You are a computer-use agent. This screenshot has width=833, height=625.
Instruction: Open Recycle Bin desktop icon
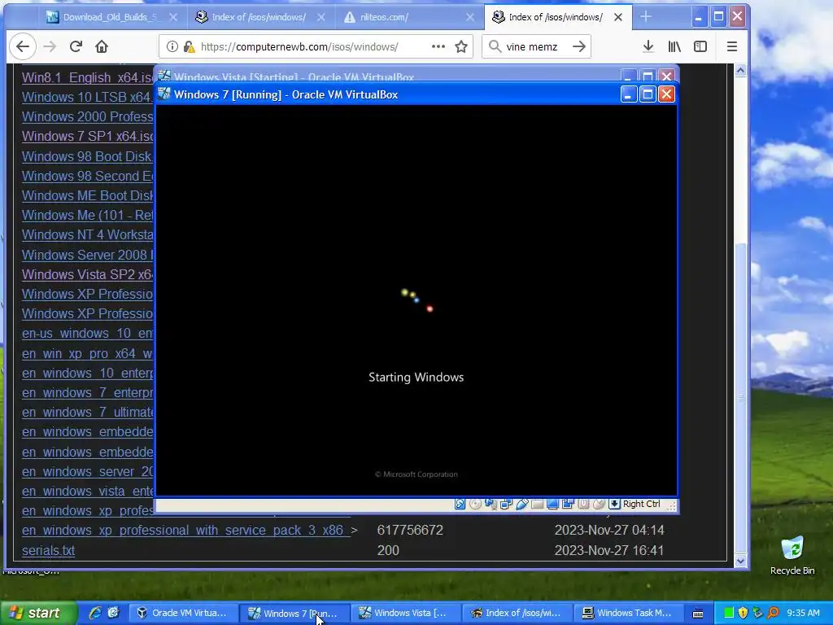point(792,556)
